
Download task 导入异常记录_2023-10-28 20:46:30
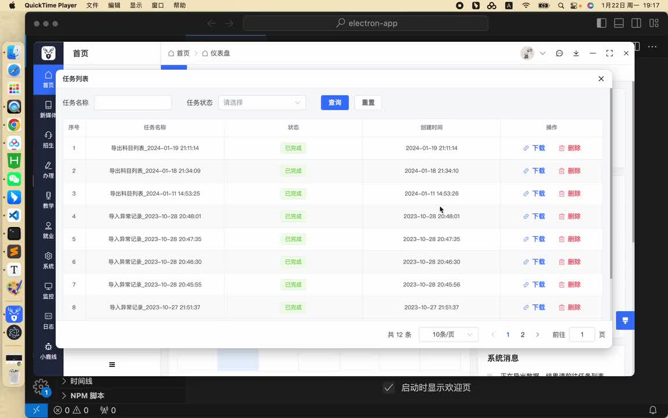pos(534,261)
